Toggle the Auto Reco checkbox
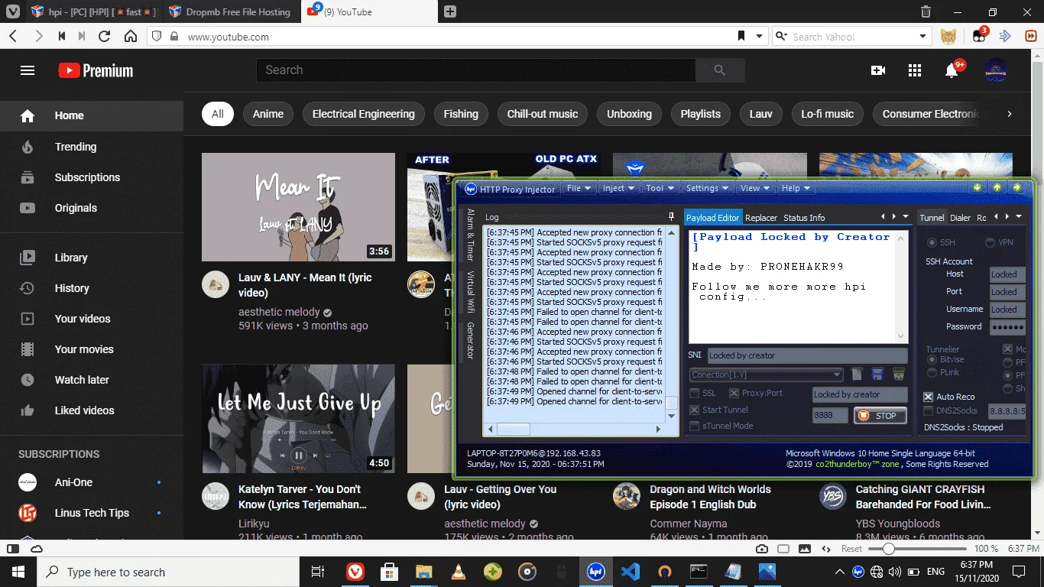The height and width of the screenshot is (587, 1044). coord(929,397)
